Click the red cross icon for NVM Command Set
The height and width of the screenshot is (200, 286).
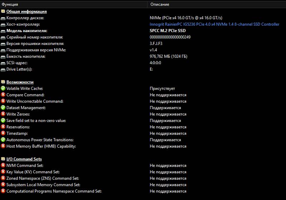(x=3, y=165)
